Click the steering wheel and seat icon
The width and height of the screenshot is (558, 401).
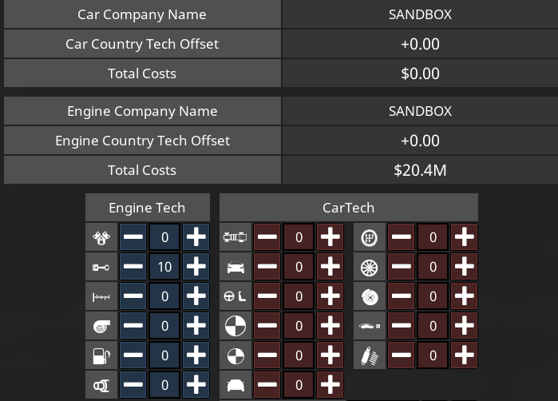(235, 296)
